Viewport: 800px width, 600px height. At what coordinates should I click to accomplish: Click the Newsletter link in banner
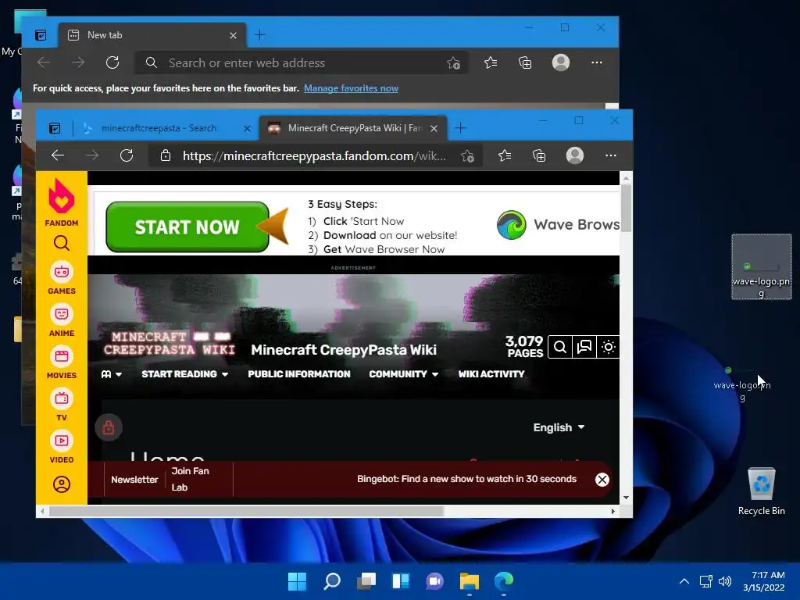134,480
